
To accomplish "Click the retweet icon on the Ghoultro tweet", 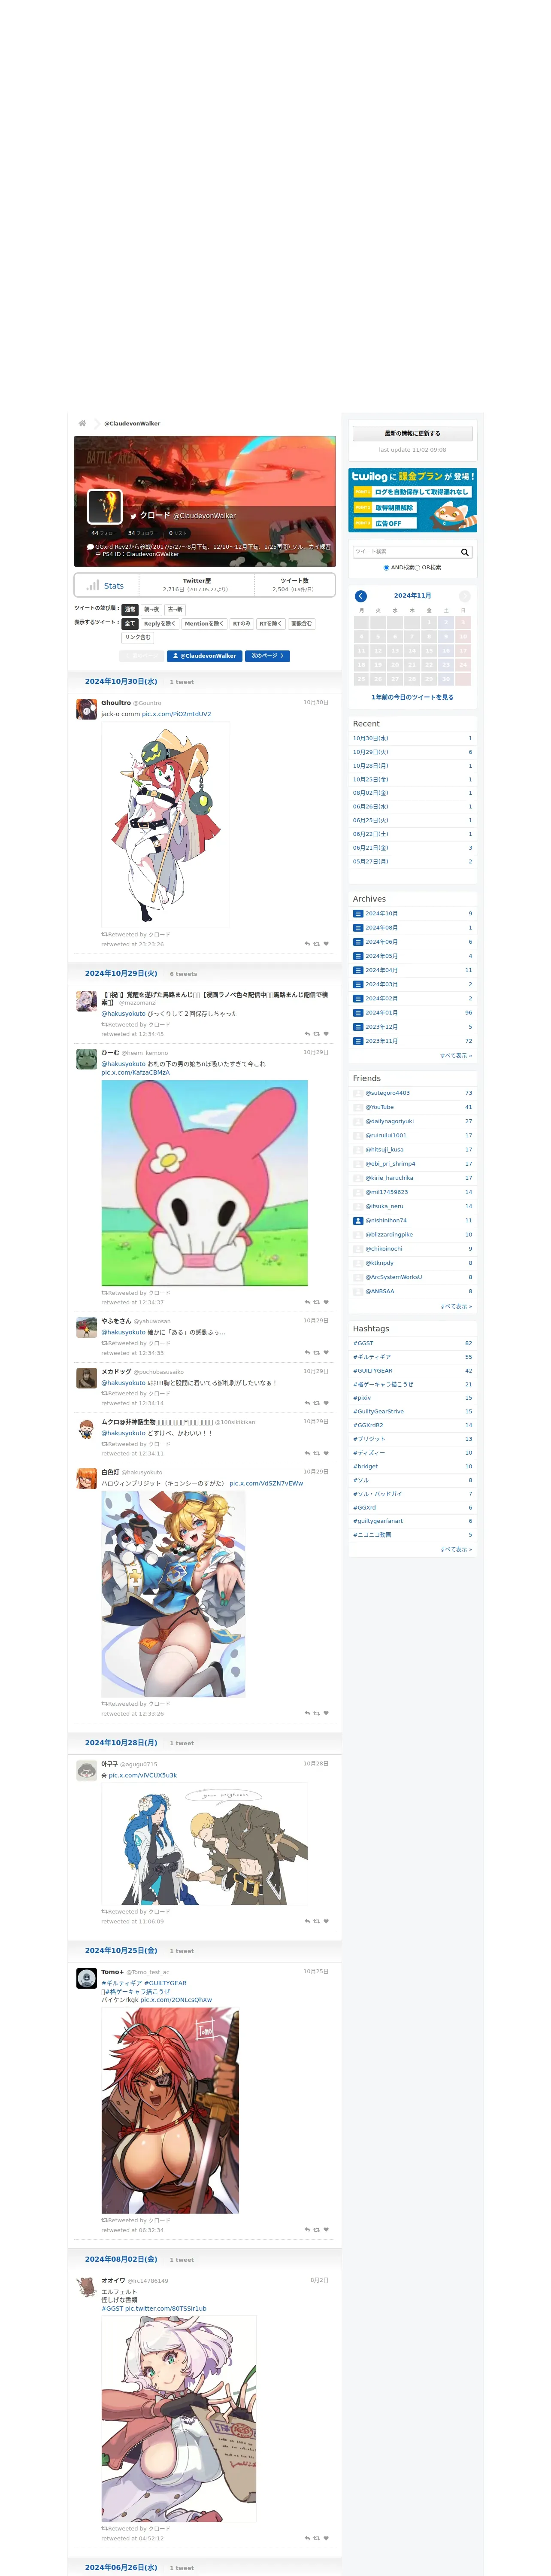I will click(317, 944).
